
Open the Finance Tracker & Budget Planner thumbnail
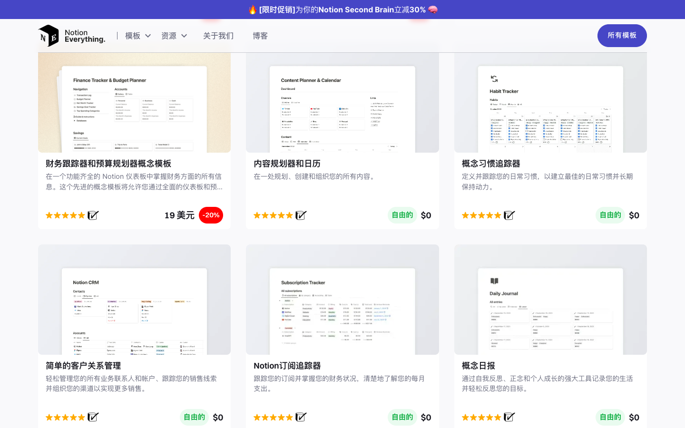pos(134,102)
